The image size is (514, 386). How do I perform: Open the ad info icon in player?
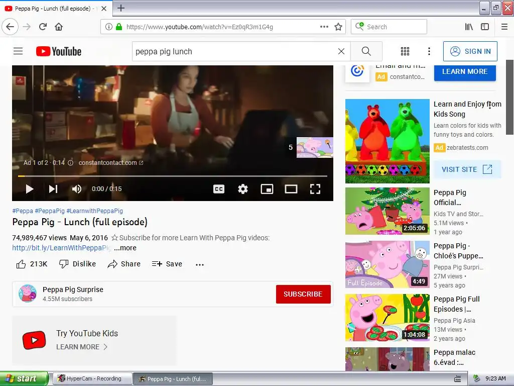coord(70,163)
